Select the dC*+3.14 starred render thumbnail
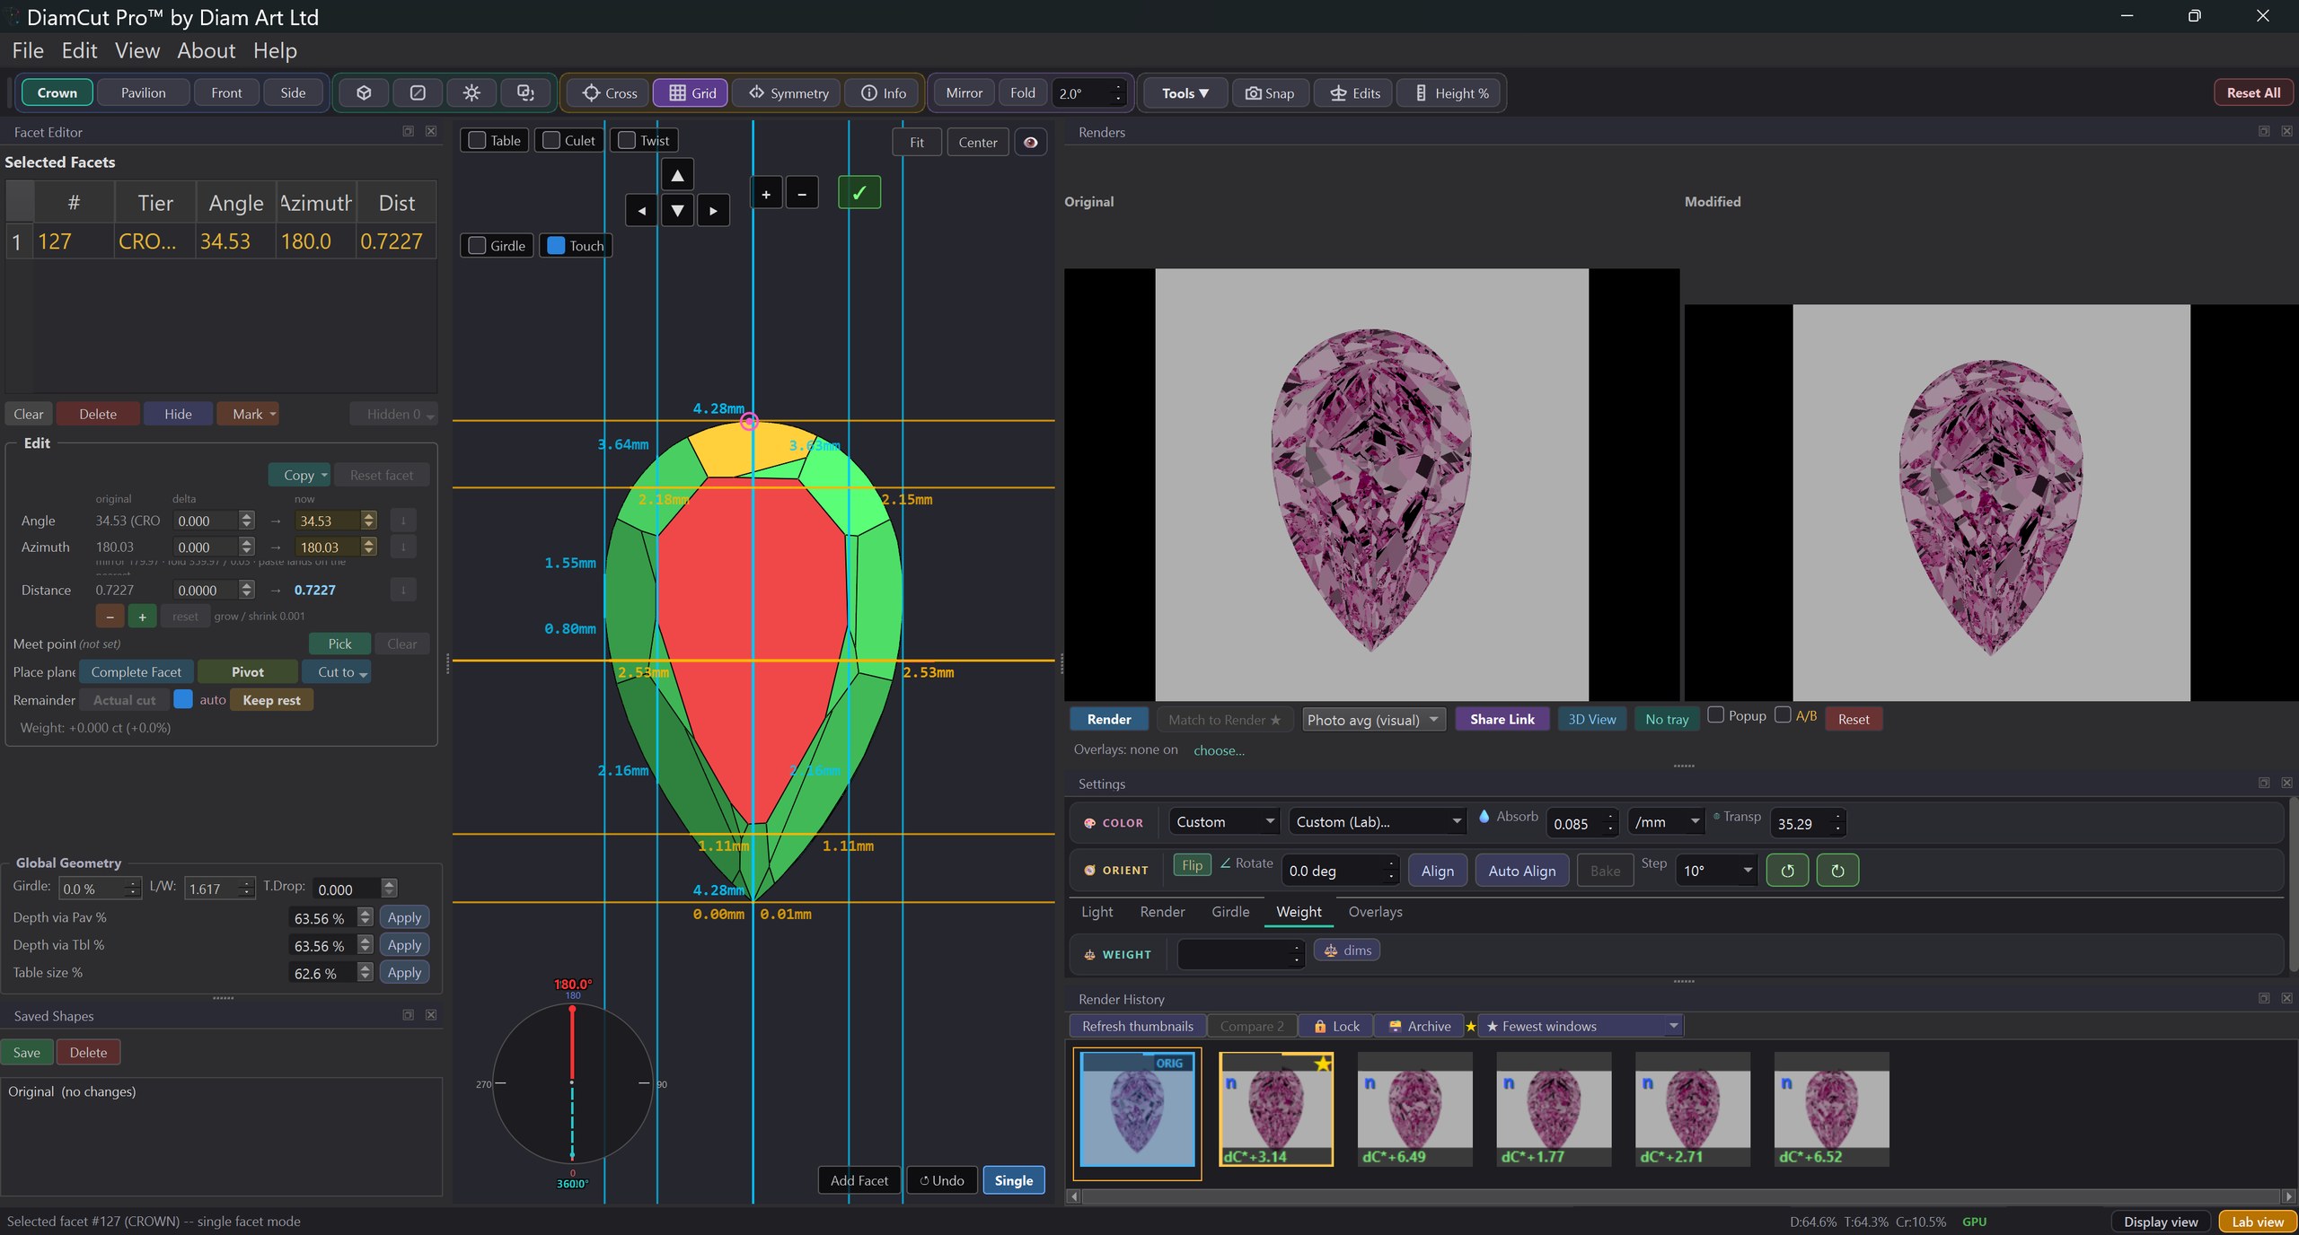Screen dimensions: 2299x1235 (1276, 1108)
